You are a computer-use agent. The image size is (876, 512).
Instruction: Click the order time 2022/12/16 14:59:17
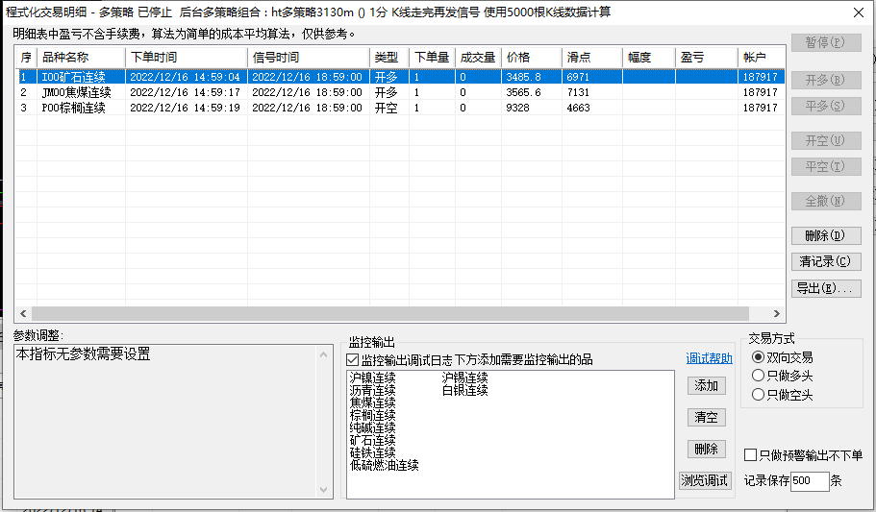(185, 92)
